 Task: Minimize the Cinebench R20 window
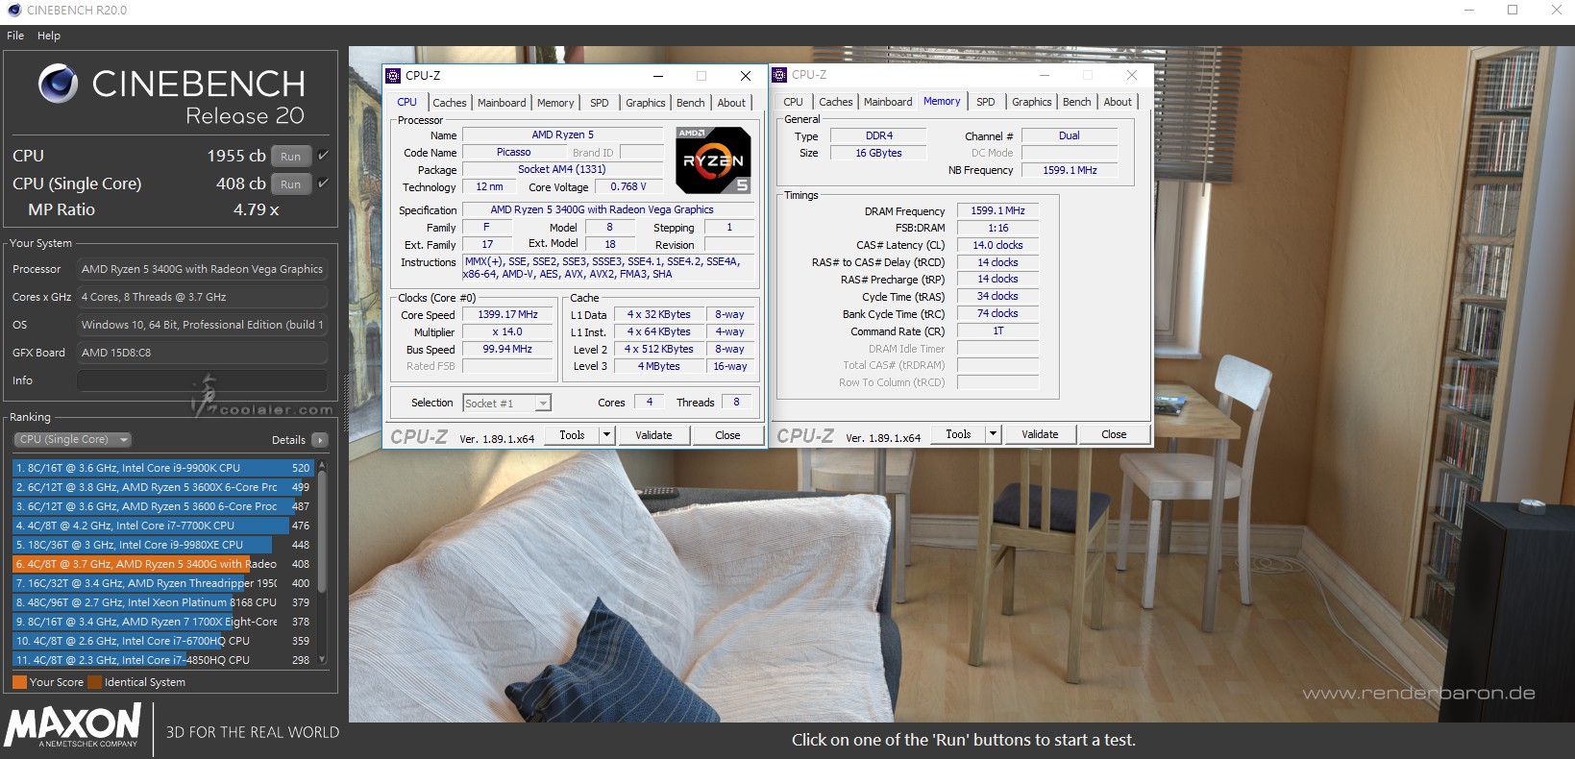pyautogui.click(x=1469, y=11)
